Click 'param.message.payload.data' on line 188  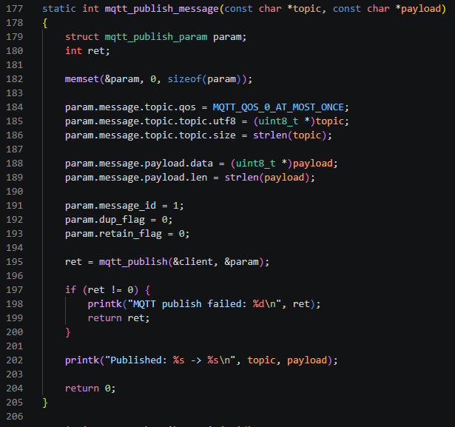tap(139, 164)
